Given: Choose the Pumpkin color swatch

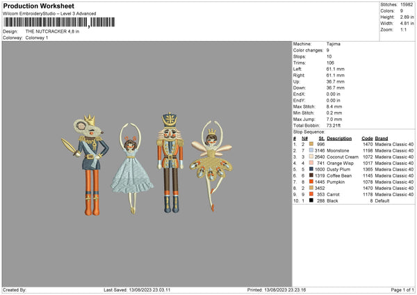Looking at the screenshot, I should [311, 182].
